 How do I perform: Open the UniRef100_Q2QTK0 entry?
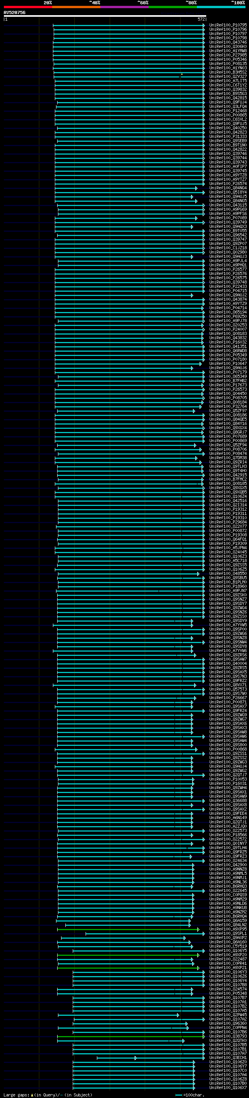click(228, 1040)
